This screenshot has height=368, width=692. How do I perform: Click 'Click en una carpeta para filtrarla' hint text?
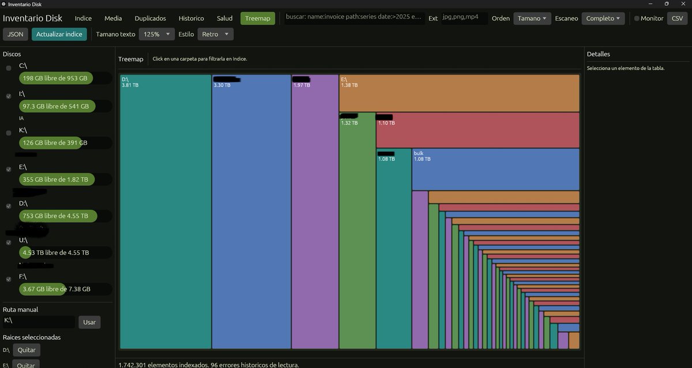200,59
